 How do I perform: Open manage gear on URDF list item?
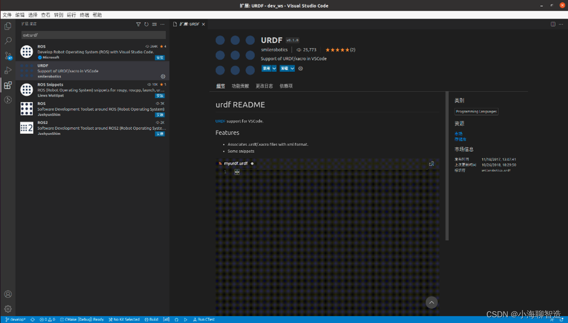163,76
